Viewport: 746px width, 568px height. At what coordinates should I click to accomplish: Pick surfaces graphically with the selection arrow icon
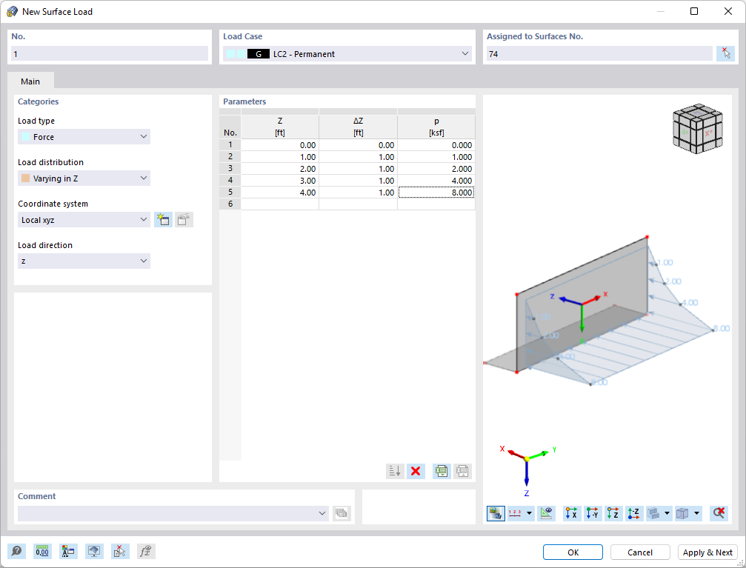[727, 53]
